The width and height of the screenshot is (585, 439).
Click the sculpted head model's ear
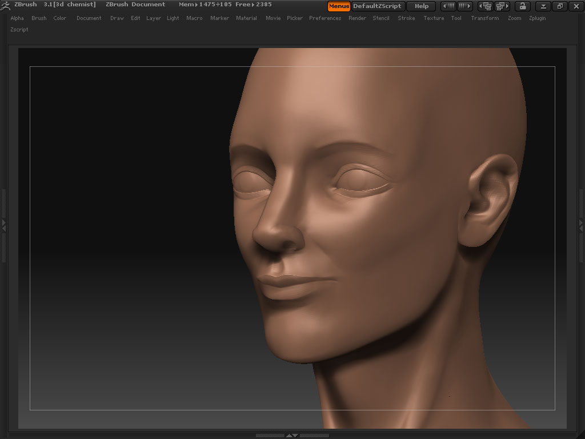point(488,201)
